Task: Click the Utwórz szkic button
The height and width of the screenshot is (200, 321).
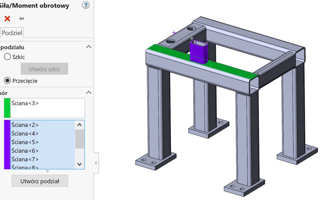Action: click(x=44, y=69)
